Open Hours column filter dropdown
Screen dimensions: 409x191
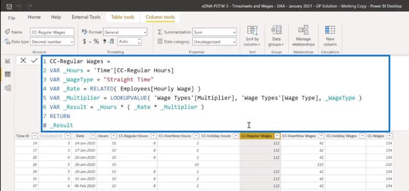tap(113, 136)
